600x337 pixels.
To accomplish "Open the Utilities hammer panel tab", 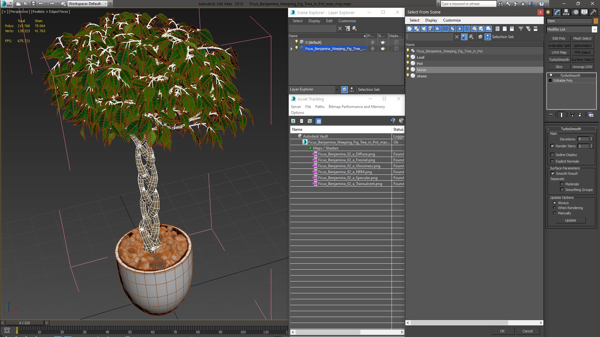I will [593, 12].
